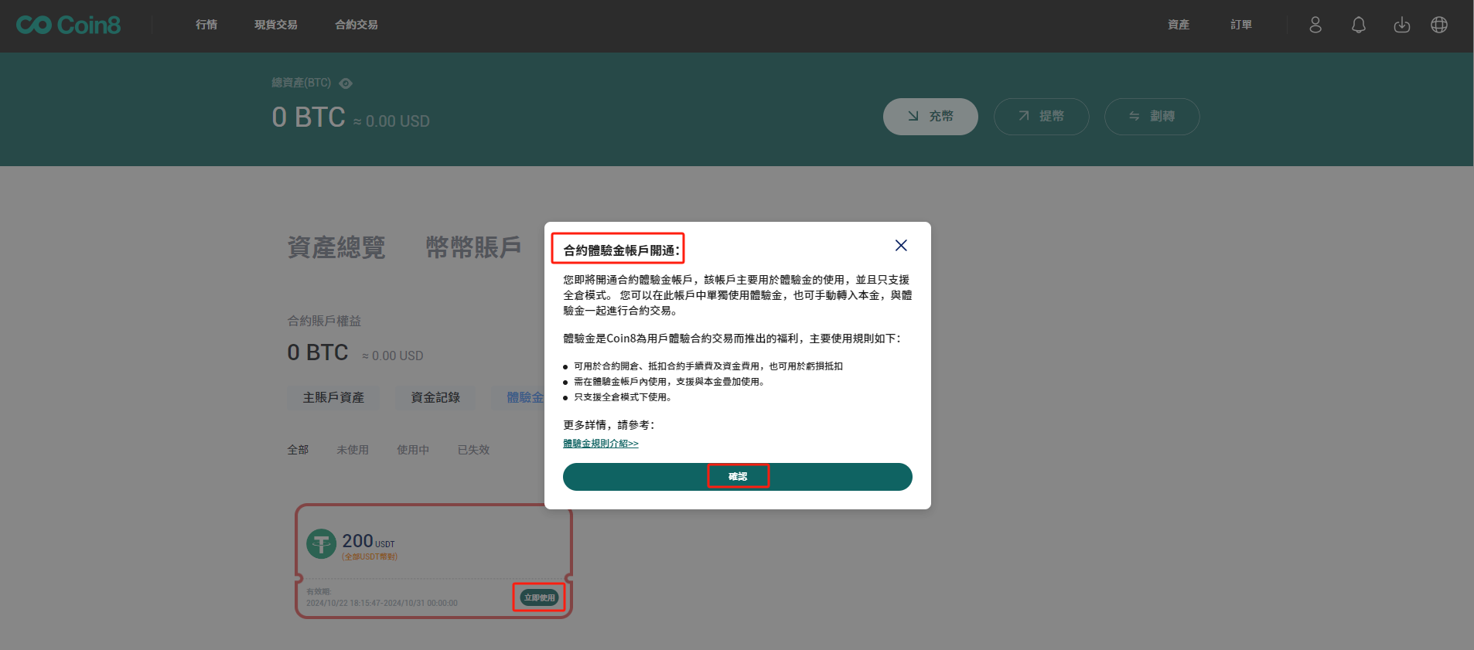Viewport: 1474px width, 650px height.
Task: Click the download app icon
Action: [1401, 25]
